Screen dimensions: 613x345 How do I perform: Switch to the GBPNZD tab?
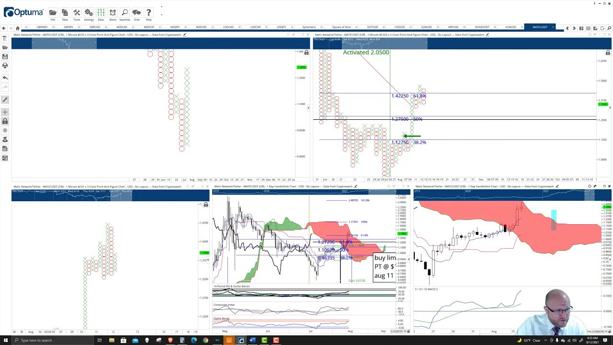pyautogui.click(x=42, y=27)
